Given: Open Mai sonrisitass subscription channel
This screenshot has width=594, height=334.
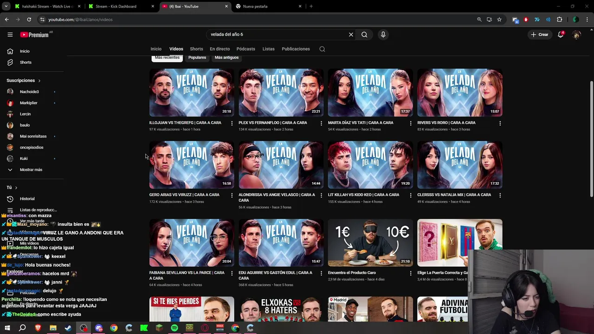Looking at the screenshot, I should 32,136.
